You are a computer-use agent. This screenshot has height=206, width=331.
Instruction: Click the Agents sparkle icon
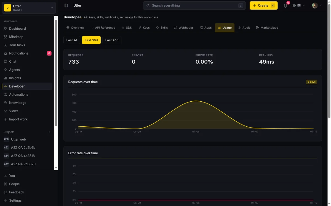point(6,70)
